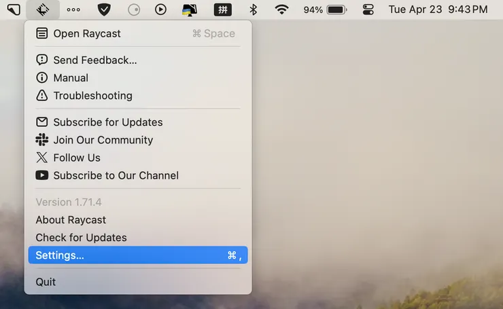This screenshot has width=503, height=309.
Task: Choose Open Raycast from the menu
Action: coord(138,33)
